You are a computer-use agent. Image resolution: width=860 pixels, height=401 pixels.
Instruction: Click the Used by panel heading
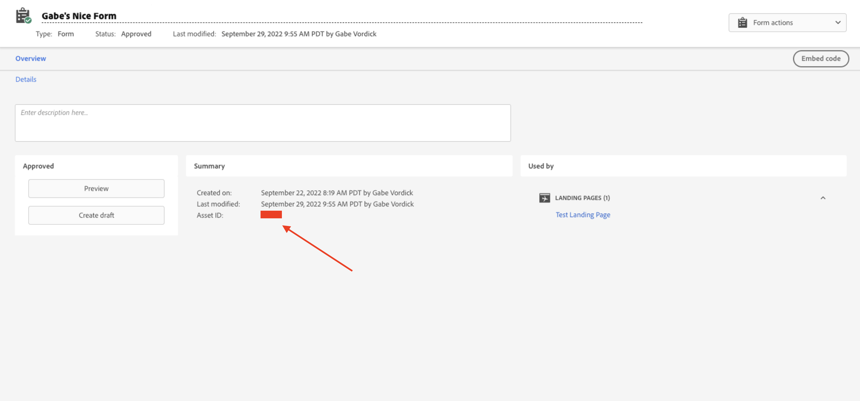pos(541,166)
